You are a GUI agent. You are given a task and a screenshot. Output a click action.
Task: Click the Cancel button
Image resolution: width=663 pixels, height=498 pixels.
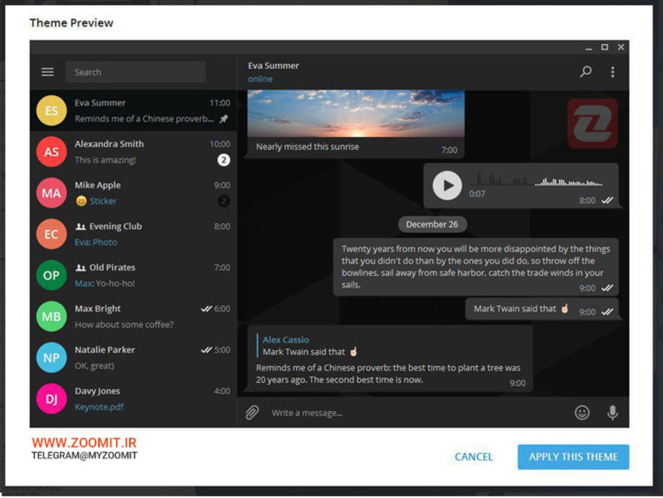coord(473,457)
